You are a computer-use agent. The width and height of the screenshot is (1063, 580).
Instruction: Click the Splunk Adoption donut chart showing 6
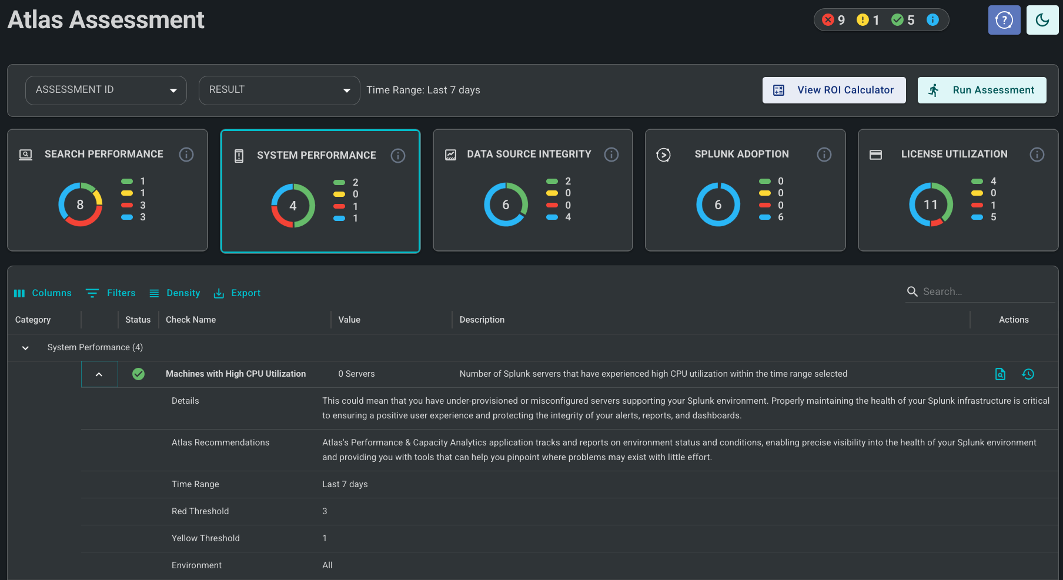718,204
